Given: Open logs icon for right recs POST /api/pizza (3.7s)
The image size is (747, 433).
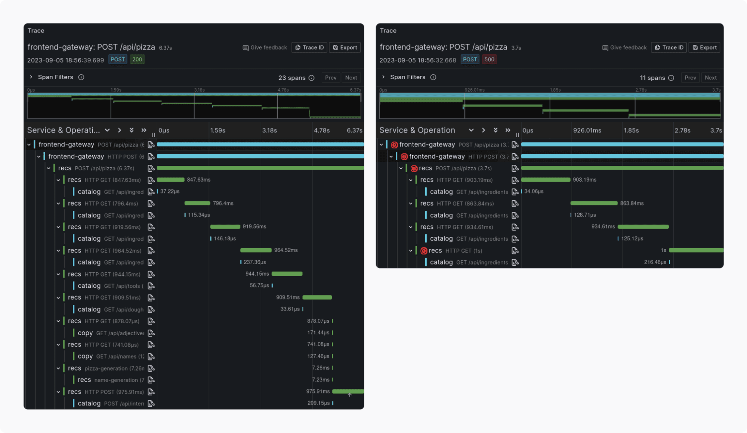Looking at the screenshot, I should pos(515,168).
